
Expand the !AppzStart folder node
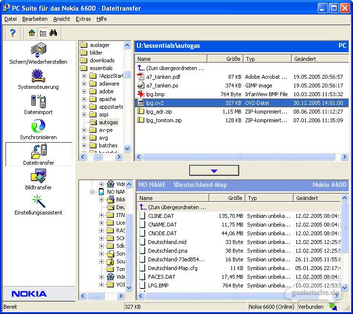(84, 76)
